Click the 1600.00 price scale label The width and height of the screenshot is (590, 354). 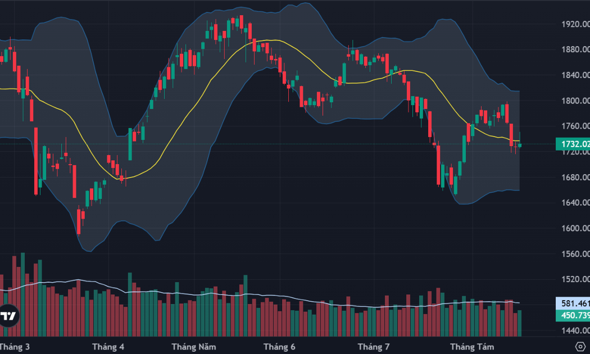[x=576, y=228]
